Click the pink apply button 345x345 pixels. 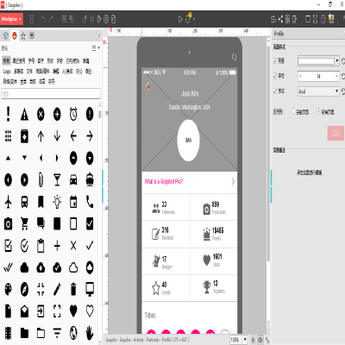click(336, 133)
